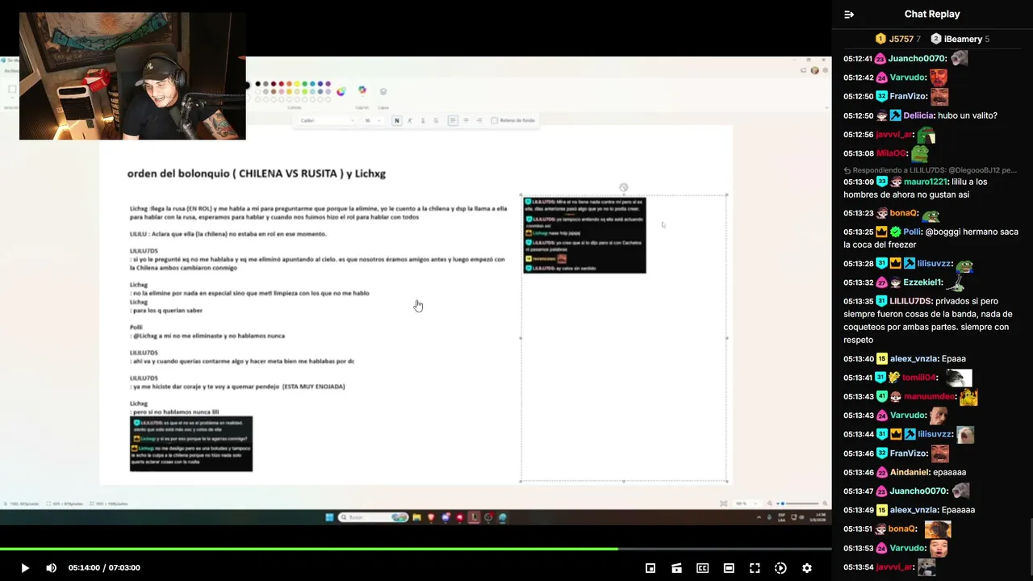Open Brave browser on the taskbar
The height and width of the screenshot is (581, 1033).
point(431,517)
